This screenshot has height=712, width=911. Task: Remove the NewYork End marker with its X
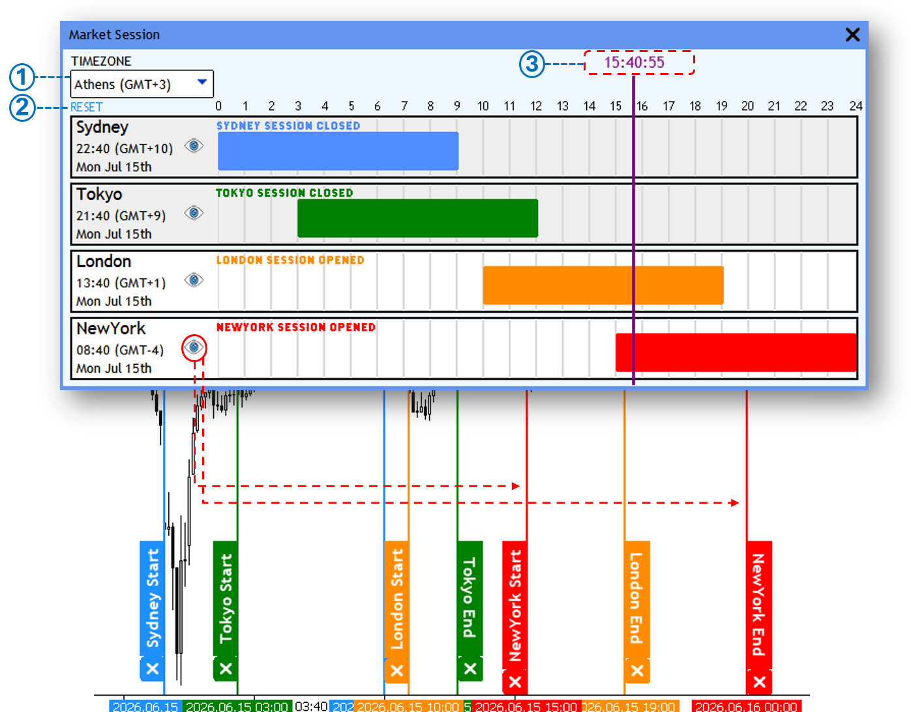pos(759,682)
